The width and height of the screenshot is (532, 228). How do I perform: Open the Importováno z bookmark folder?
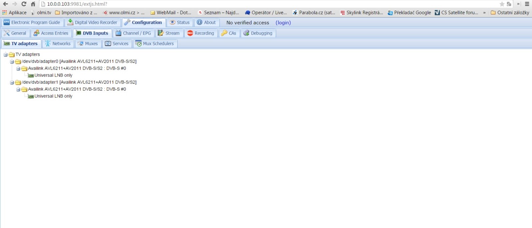[x=76, y=13]
